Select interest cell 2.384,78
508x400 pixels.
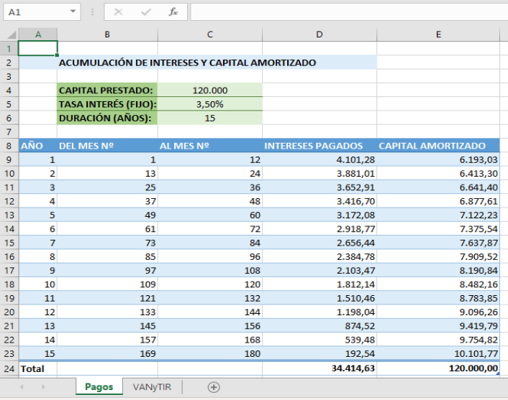pyautogui.click(x=319, y=257)
